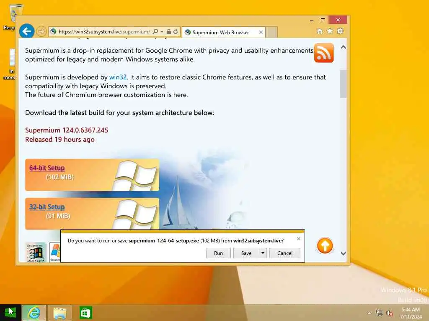Click the greyed forward navigation arrow
Screen dimensions: 429x321
[x=41, y=31]
